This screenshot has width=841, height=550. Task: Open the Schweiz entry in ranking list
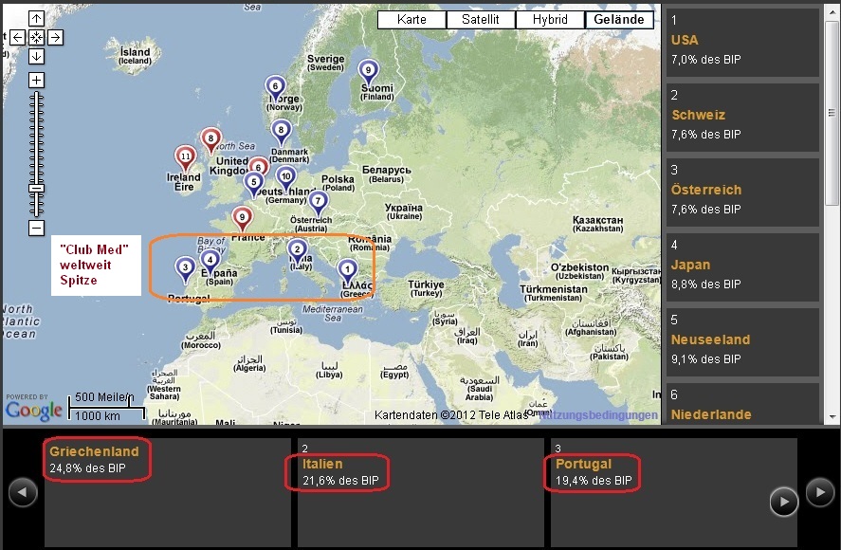(x=742, y=118)
